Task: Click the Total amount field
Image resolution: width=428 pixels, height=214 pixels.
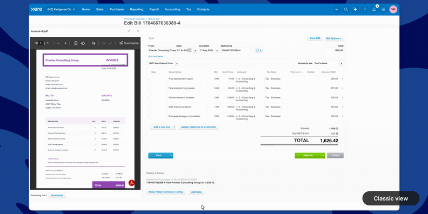Action: (333, 50)
